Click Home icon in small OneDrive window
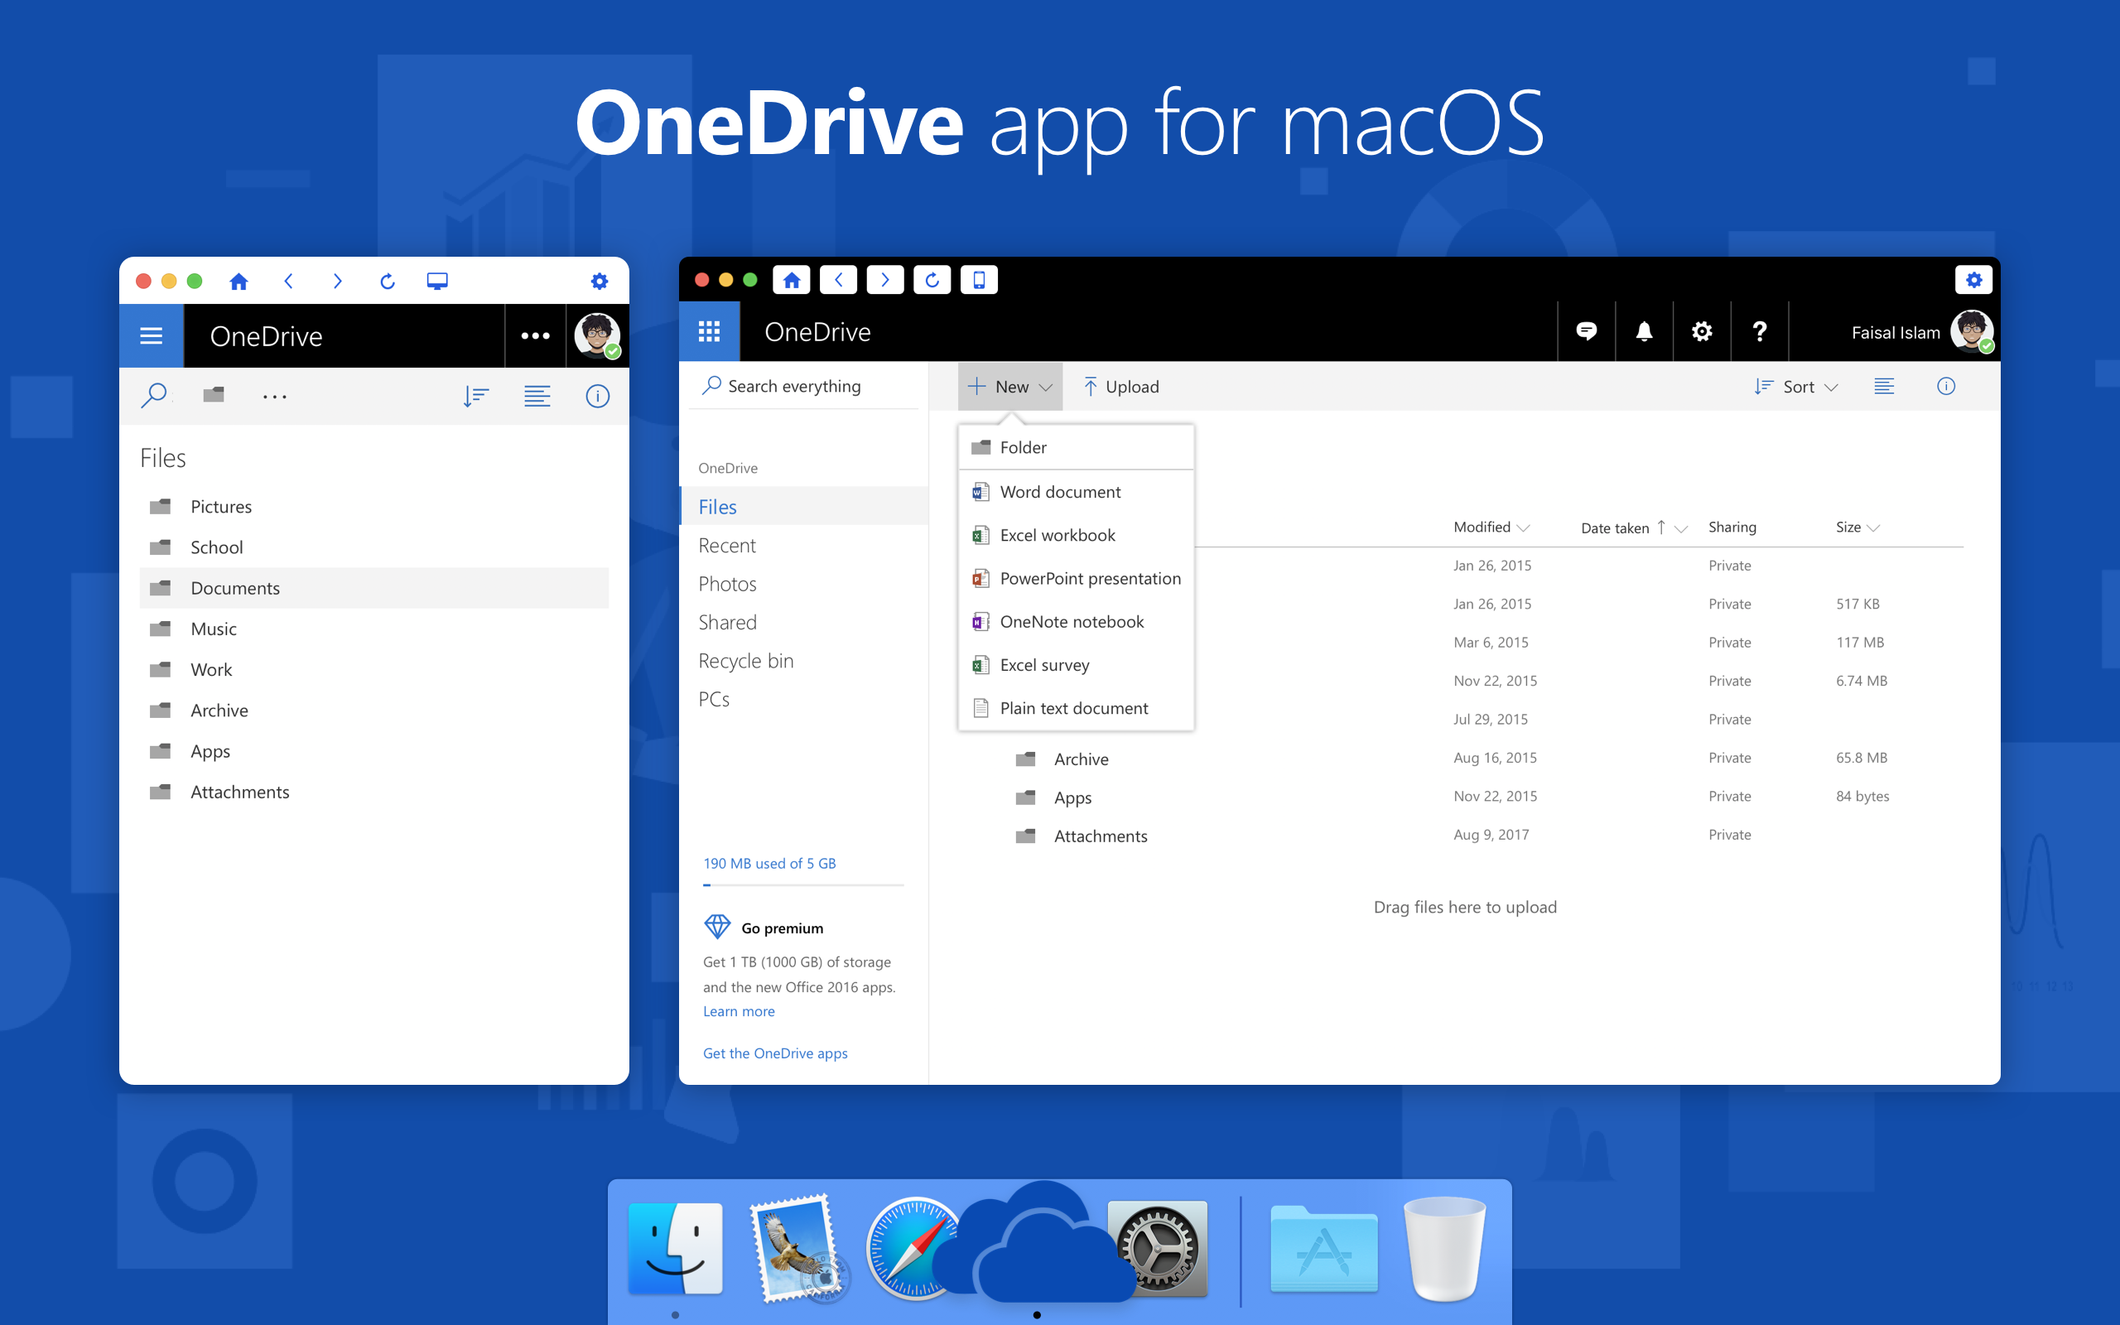This screenshot has height=1325, width=2120. click(x=238, y=282)
